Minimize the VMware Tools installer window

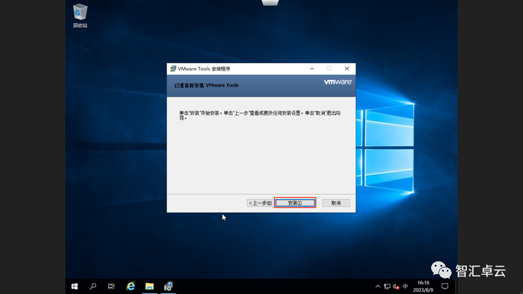coord(312,69)
